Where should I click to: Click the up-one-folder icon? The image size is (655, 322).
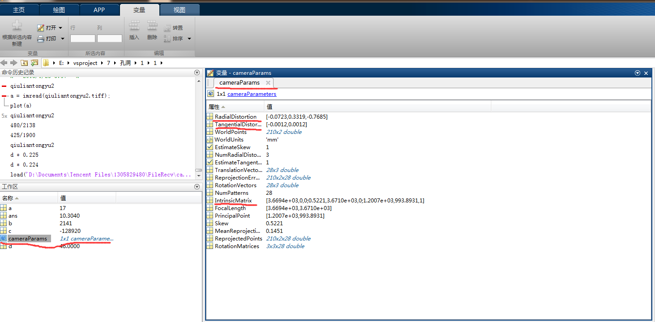[24, 63]
